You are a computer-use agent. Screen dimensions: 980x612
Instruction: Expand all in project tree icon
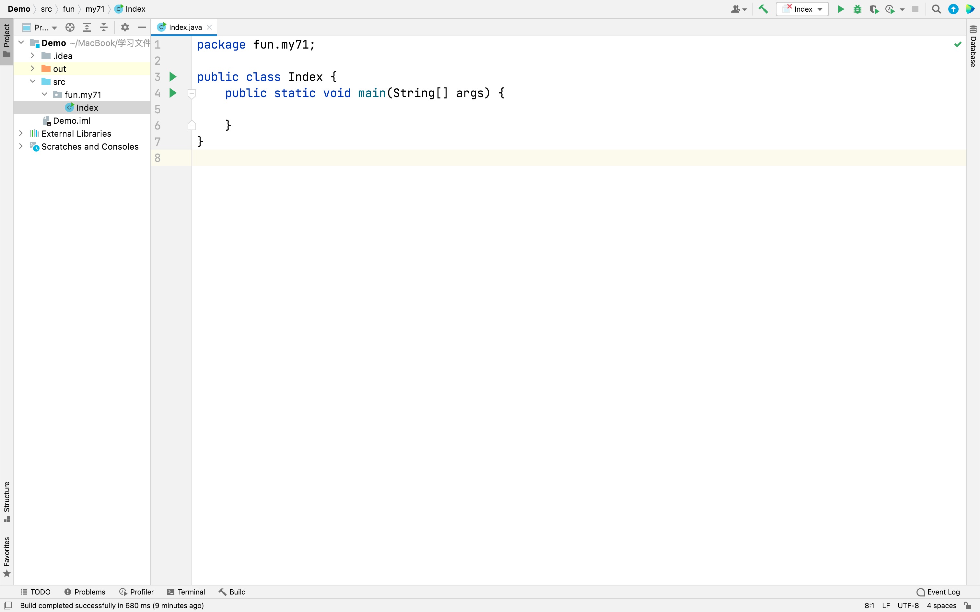point(87,27)
